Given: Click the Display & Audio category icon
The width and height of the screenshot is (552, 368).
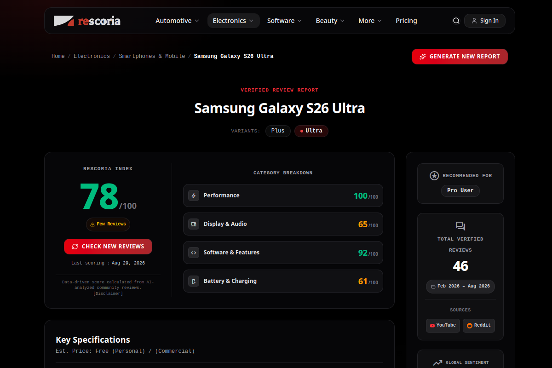Looking at the screenshot, I should (x=194, y=224).
